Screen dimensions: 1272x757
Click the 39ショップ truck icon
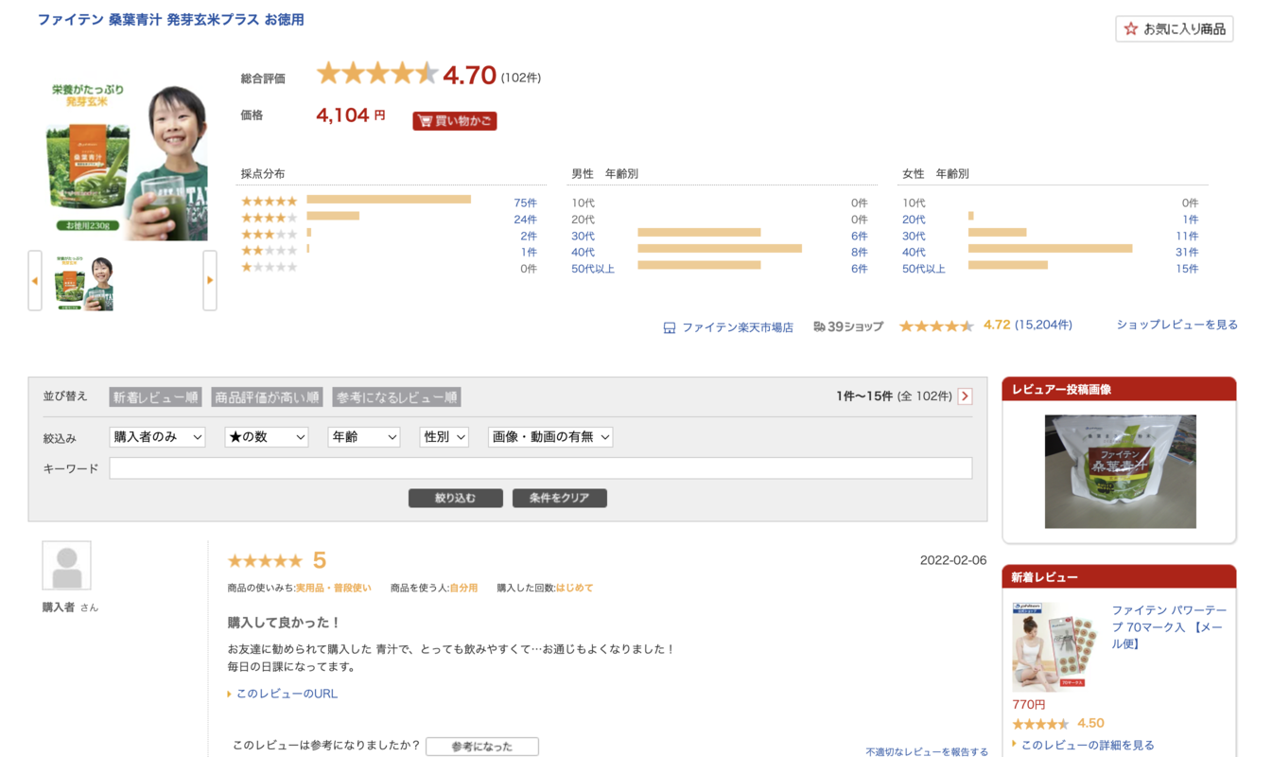tap(819, 326)
